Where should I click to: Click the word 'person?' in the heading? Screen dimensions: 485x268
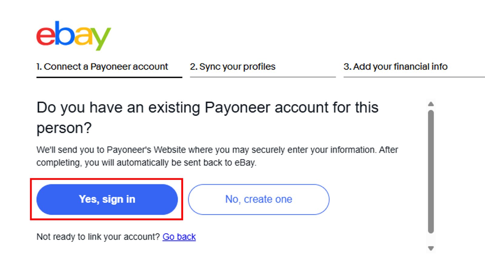pyautogui.click(x=64, y=128)
